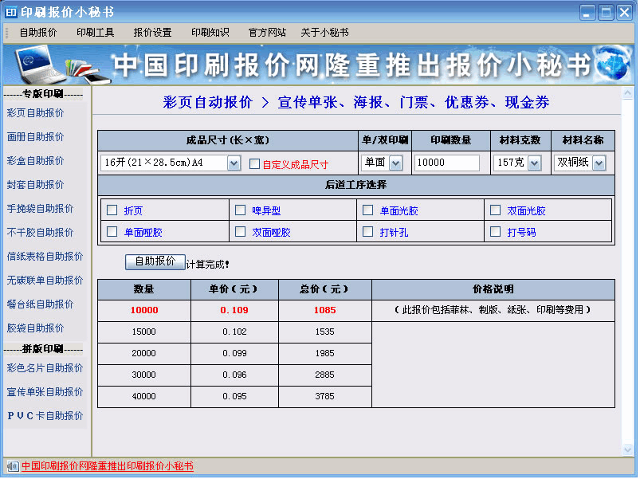Image resolution: width=640 pixels, height=479 pixels.
Task: Select the 15000 quantity row in results
Action: [x=143, y=332]
